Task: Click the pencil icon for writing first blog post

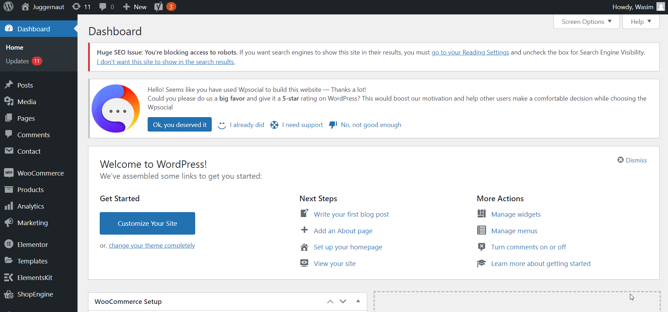Action: click(x=304, y=213)
